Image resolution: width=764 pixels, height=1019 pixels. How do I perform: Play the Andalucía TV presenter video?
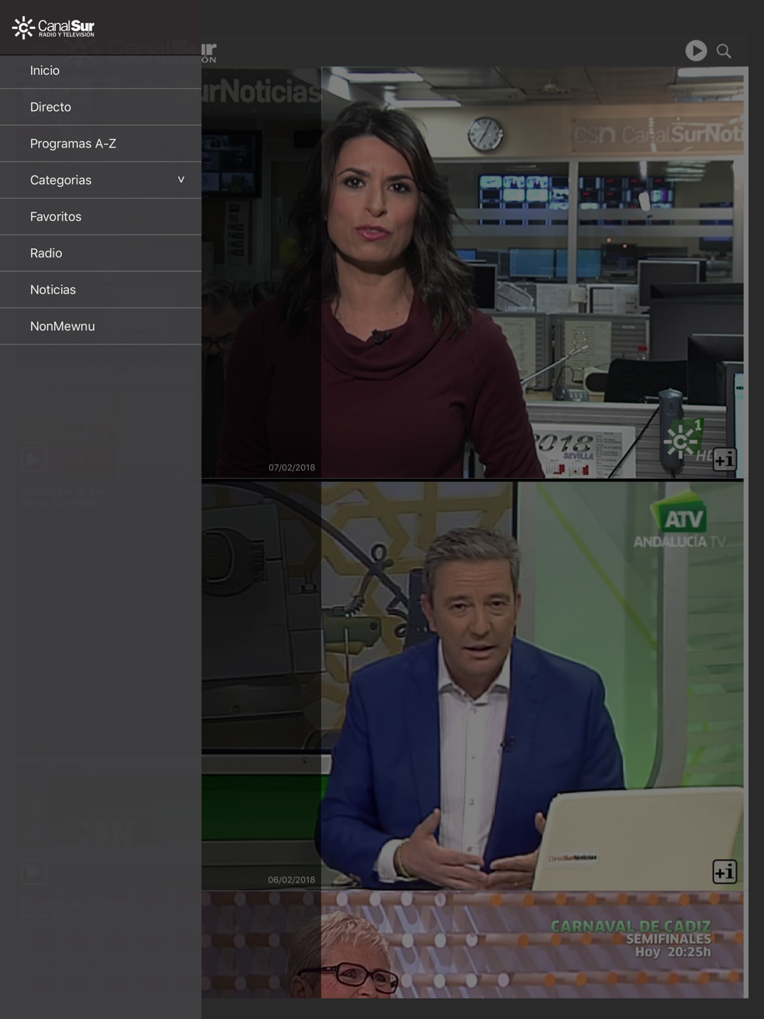click(472, 686)
